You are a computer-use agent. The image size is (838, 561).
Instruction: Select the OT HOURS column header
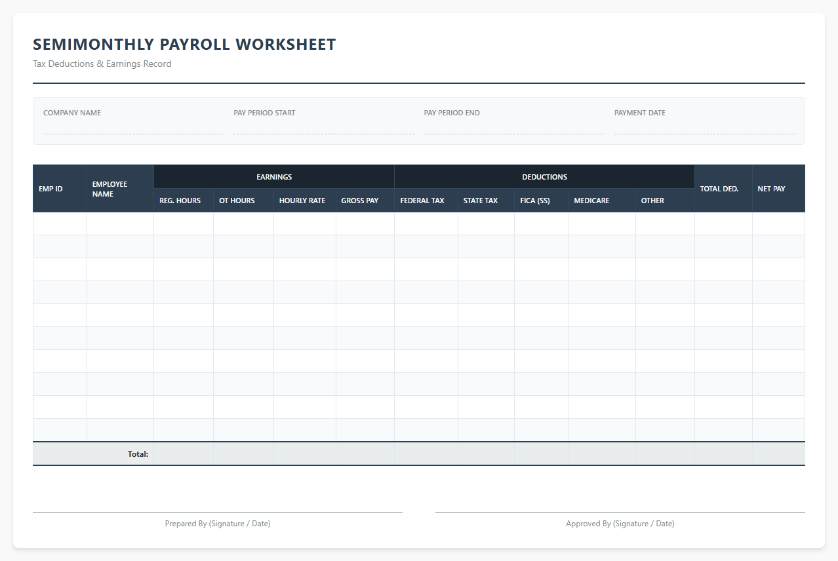tap(244, 201)
